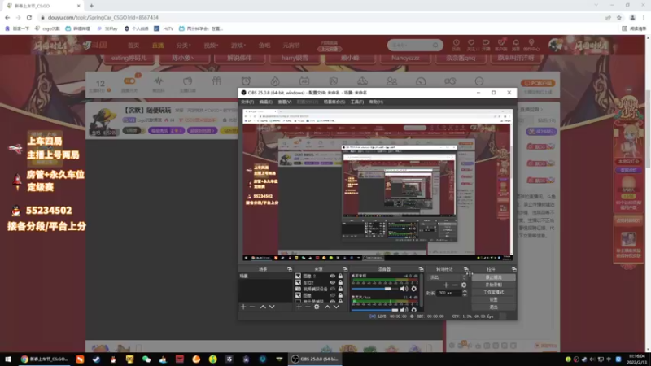Bookmark this page with star icon
Screen dimensions: 651x366
pyautogui.click(x=619, y=17)
